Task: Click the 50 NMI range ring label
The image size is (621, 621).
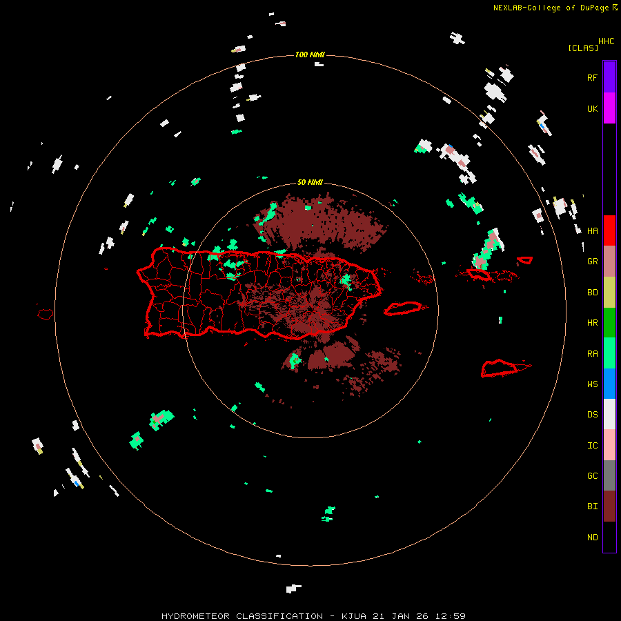Action: [x=310, y=182]
